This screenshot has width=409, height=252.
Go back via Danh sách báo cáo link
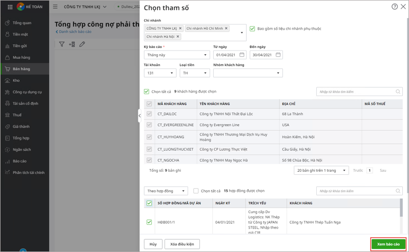click(74, 32)
